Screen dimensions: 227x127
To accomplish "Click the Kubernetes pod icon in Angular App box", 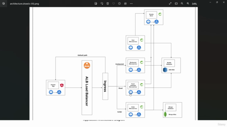I will [x=51, y=92].
